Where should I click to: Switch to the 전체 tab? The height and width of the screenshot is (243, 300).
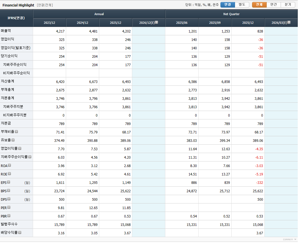click(x=259, y=5)
